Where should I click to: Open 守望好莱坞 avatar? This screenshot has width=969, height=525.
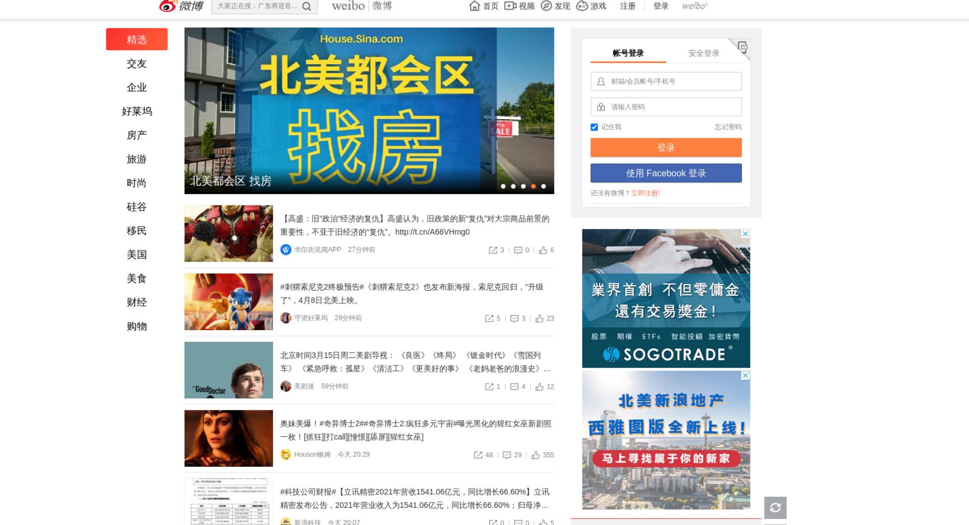pos(286,318)
